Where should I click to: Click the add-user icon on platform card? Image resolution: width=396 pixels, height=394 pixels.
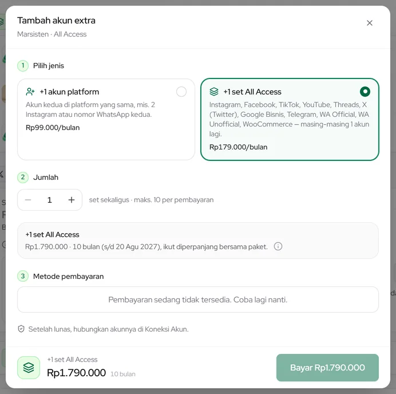pyautogui.click(x=30, y=92)
